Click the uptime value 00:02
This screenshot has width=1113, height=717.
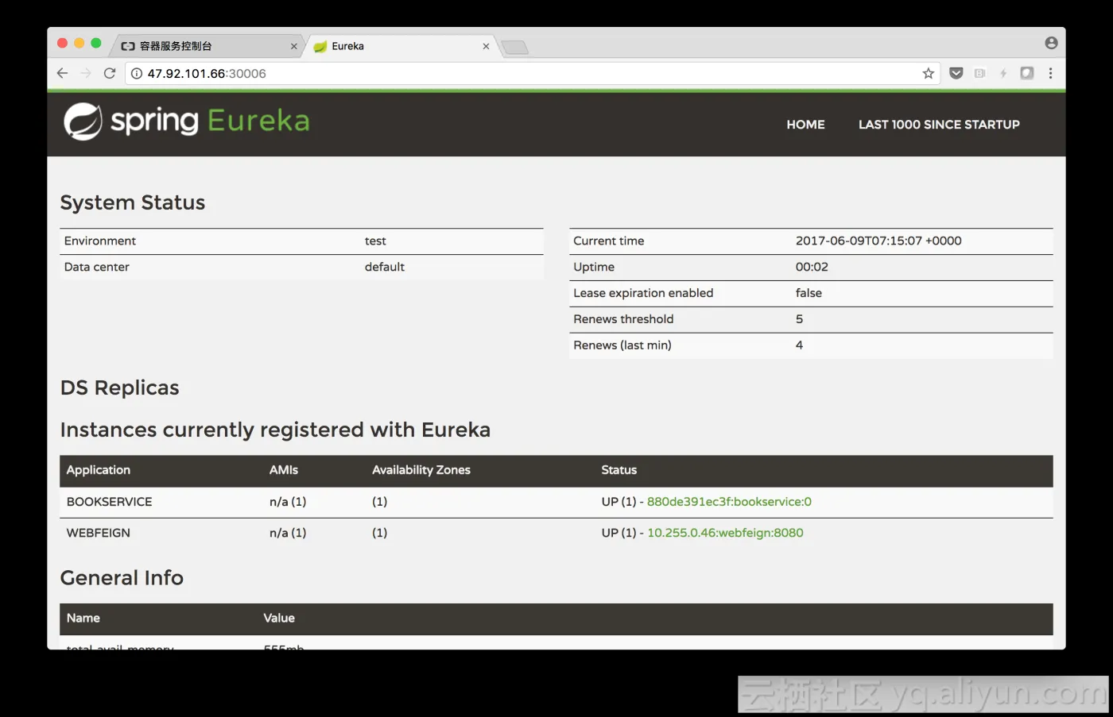click(812, 267)
